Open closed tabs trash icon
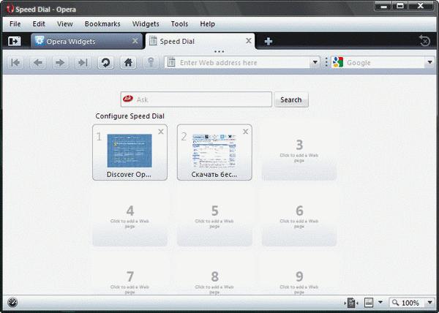 pyautogui.click(x=424, y=41)
